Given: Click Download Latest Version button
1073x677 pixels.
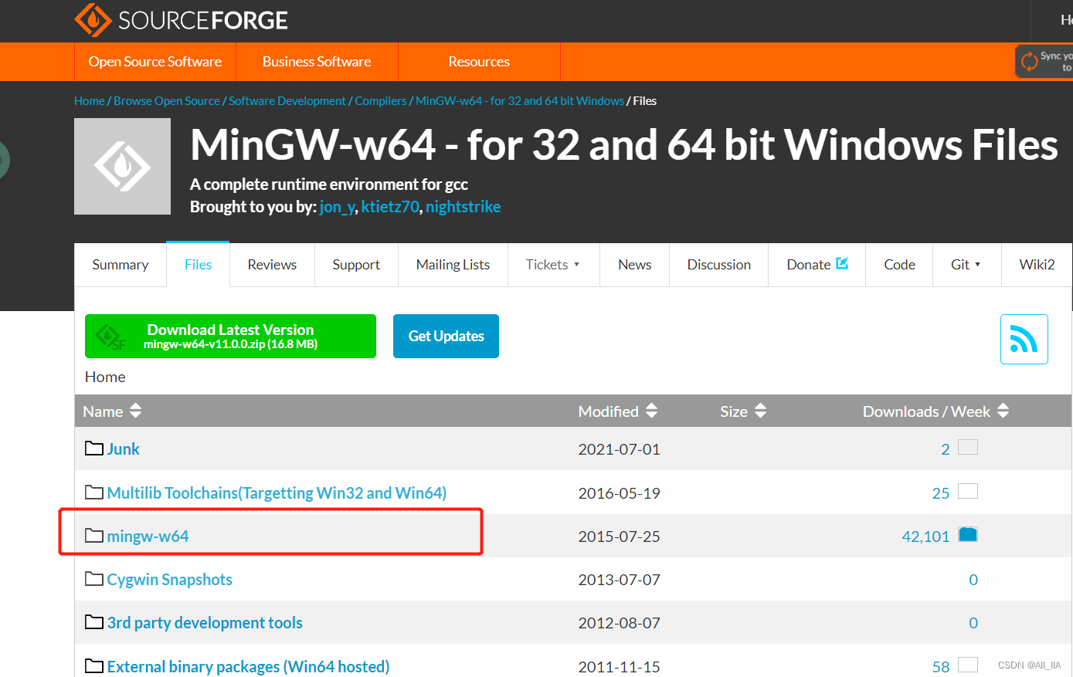Looking at the screenshot, I should coord(230,336).
